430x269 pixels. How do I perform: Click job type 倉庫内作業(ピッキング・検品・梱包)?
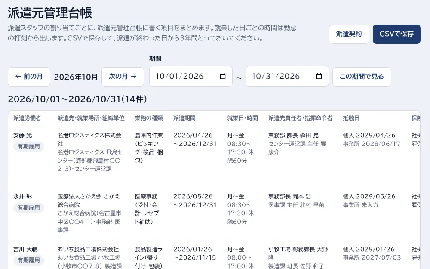point(149,148)
